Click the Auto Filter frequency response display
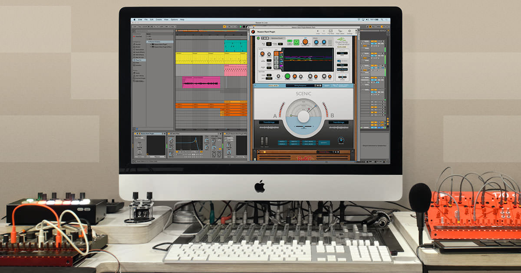Screen dimensions: 521x273 (189, 143)
